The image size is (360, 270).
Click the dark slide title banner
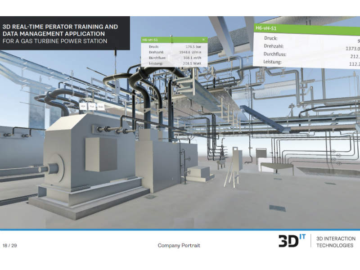coord(65,33)
